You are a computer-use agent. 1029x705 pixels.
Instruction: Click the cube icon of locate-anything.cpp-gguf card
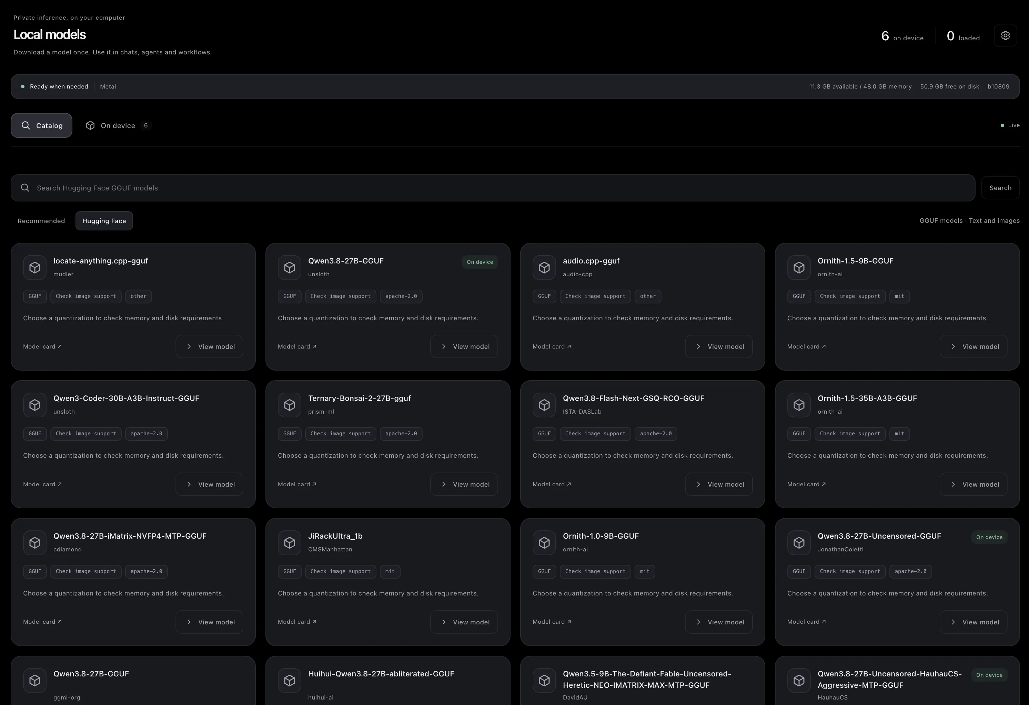(x=34, y=268)
